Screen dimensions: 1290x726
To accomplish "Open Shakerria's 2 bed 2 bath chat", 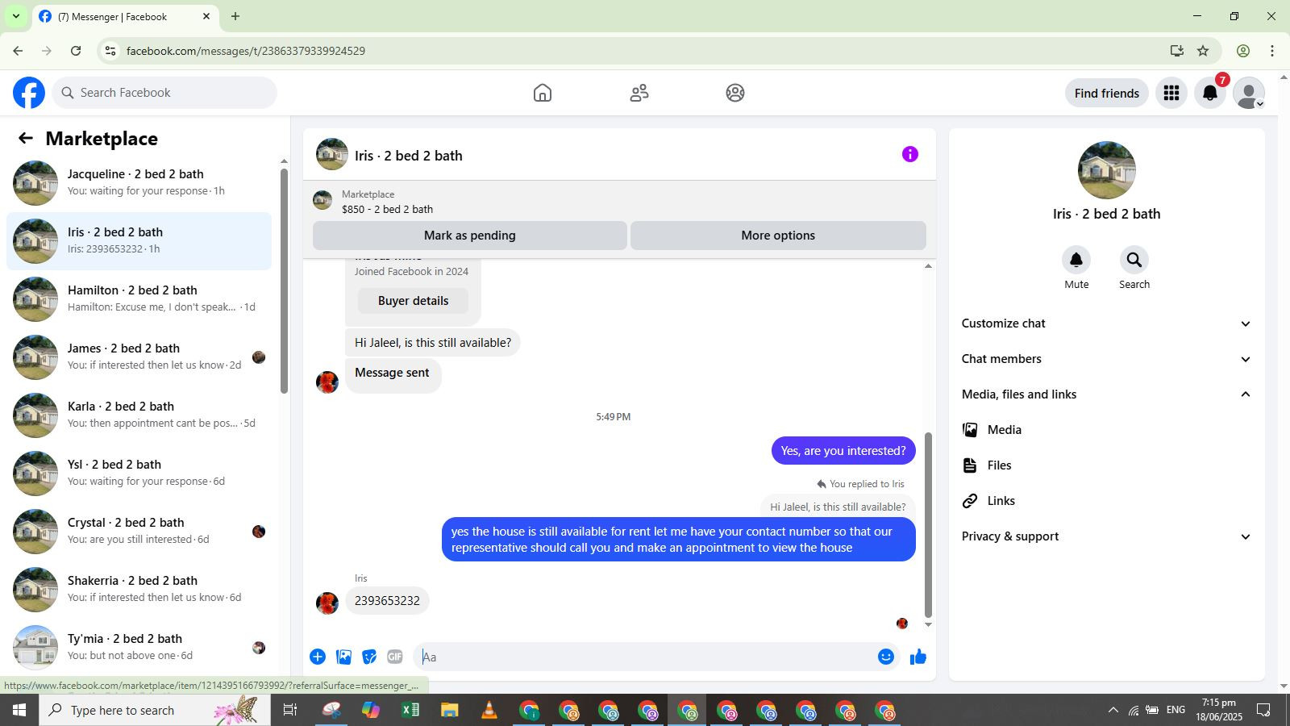I will click(x=139, y=590).
